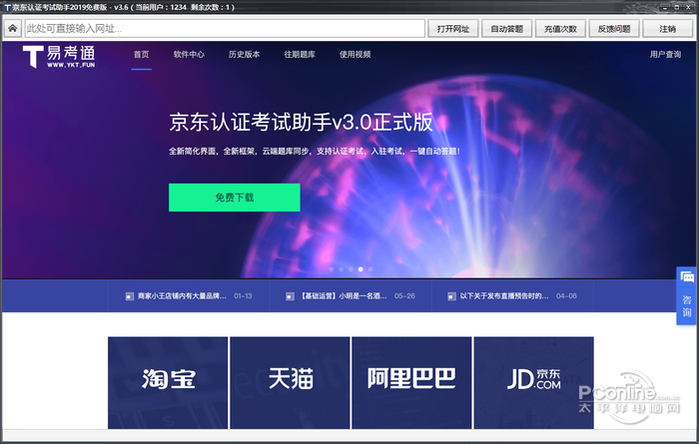Viewport: 699px width, 444px height.
Task: Click icon beside 商家小王 news item
Action: coord(129,296)
